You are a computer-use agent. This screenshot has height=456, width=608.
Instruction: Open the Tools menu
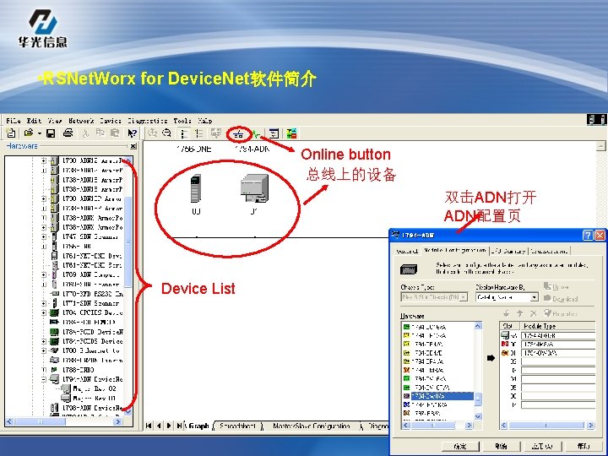(182, 121)
